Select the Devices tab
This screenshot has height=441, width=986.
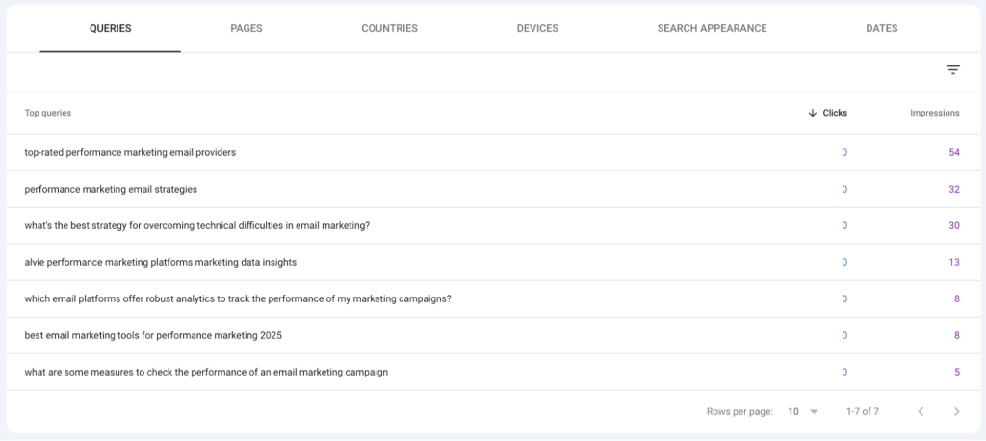tap(537, 29)
